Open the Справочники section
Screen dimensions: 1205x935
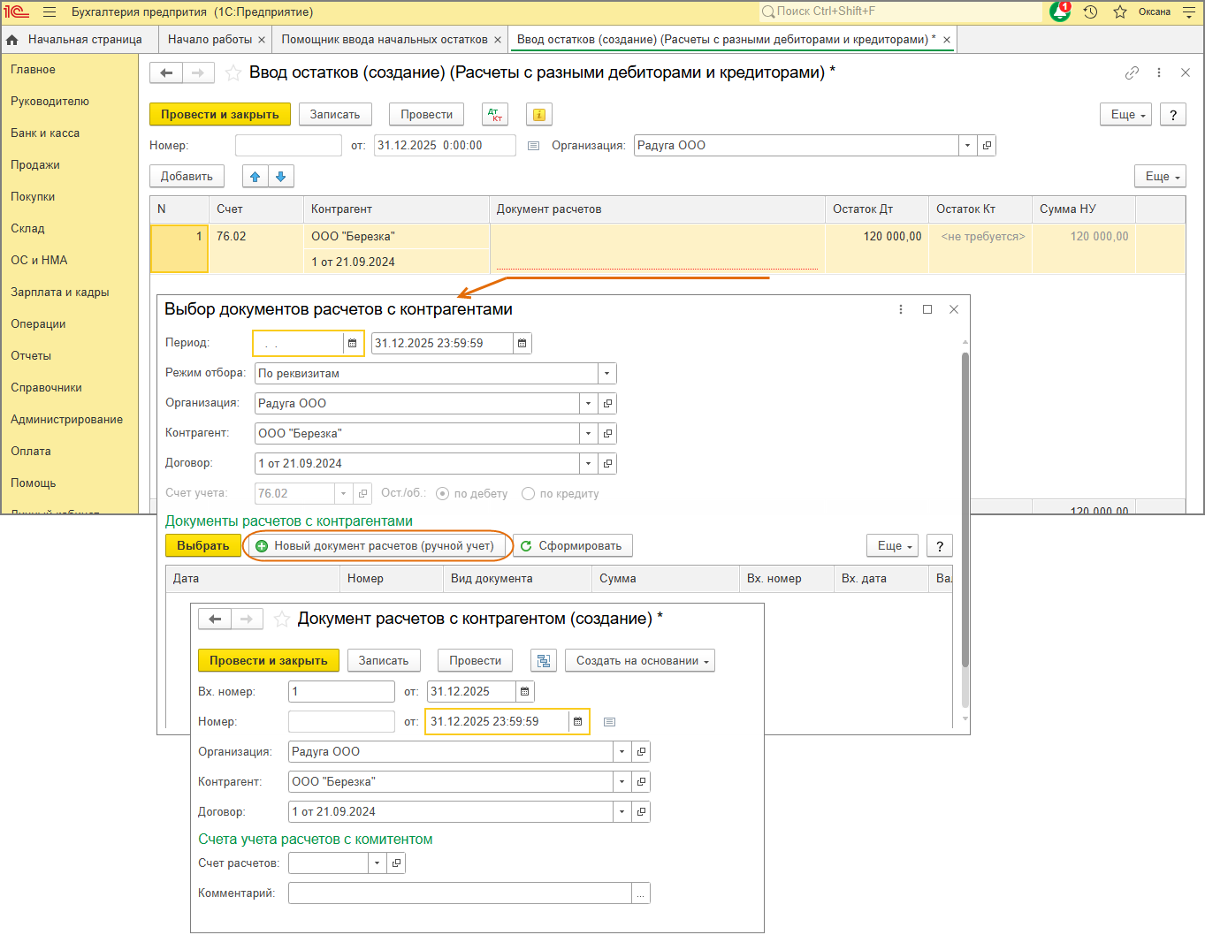46,388
